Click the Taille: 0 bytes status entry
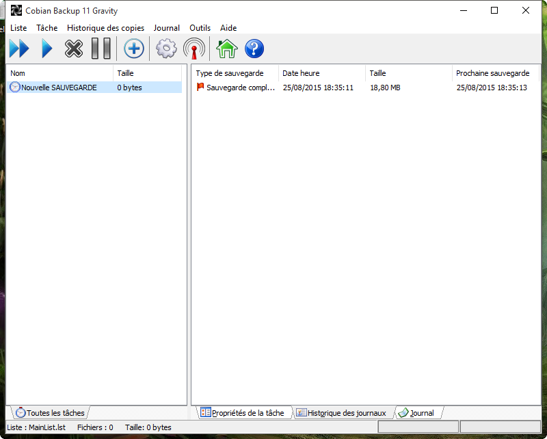547x439 pixels. [148, 427]
